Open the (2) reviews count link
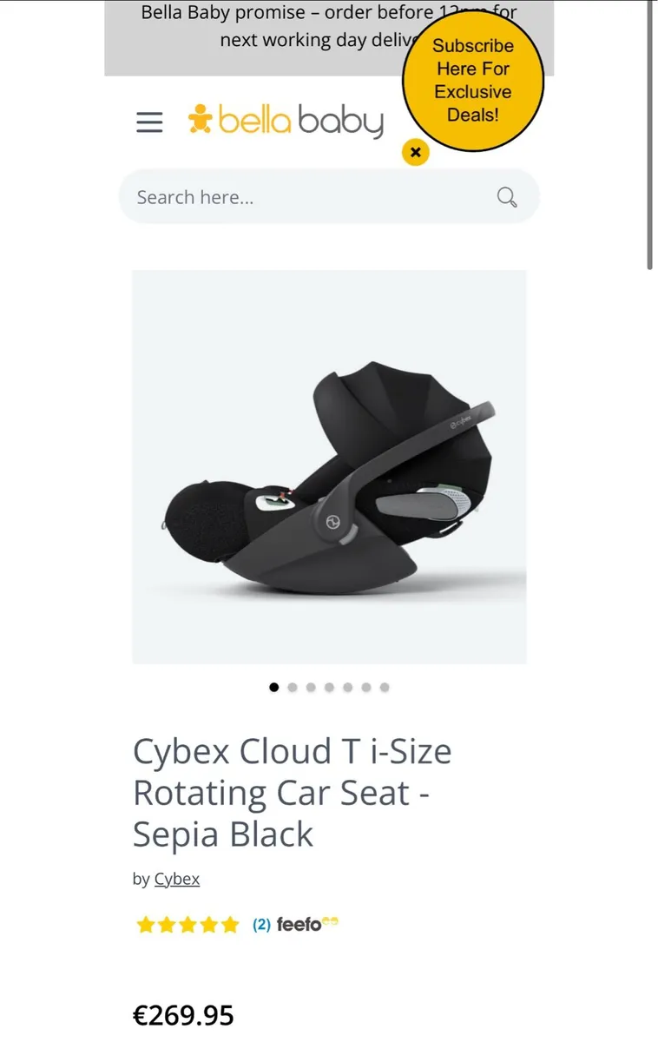 coord(261,925)
